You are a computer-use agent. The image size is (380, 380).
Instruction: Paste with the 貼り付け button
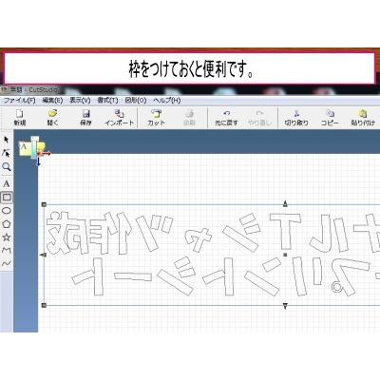(363, 118)
